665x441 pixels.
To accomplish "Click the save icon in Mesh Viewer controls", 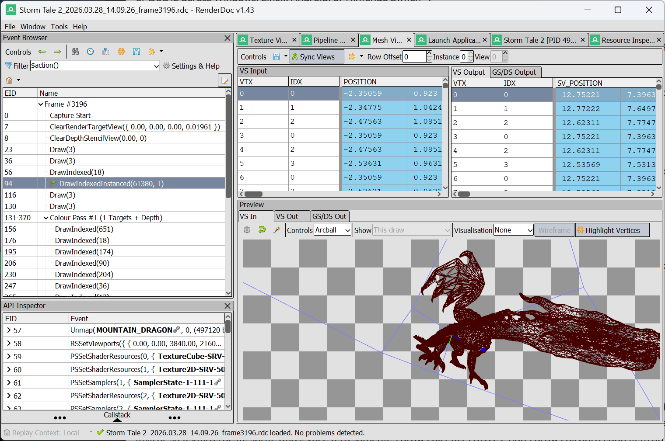I will (x=276, y=56).
